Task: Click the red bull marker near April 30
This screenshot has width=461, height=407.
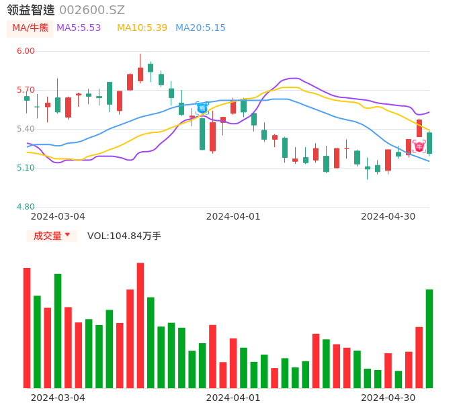Action: coord(419,146)
